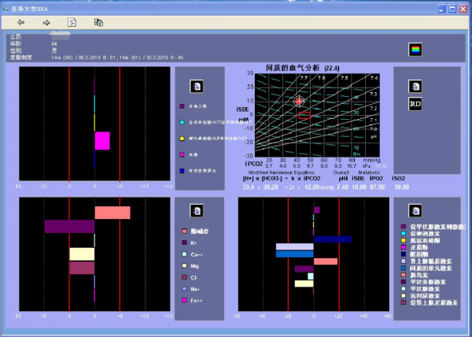This screenshot has height=337, width=472.
Task: Click the back arrow toolbar icon
Action: click(x=20, y=23)
